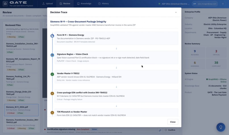Image resolution: width=229 pixels, height=135 pixels.
Task: Click the Reviewed count card showing 9
Action: click(x=195, y=53)
